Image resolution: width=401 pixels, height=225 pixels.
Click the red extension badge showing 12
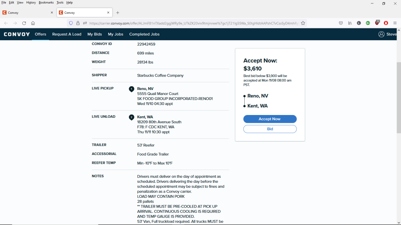tap(377, 22)
